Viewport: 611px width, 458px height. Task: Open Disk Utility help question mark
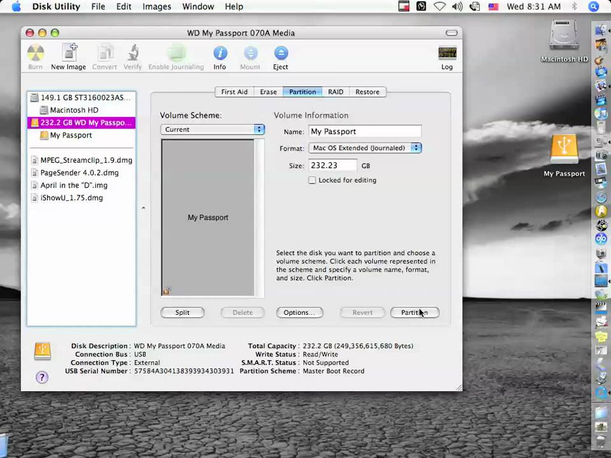(42, 377)
